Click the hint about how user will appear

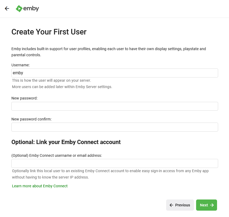51,80
